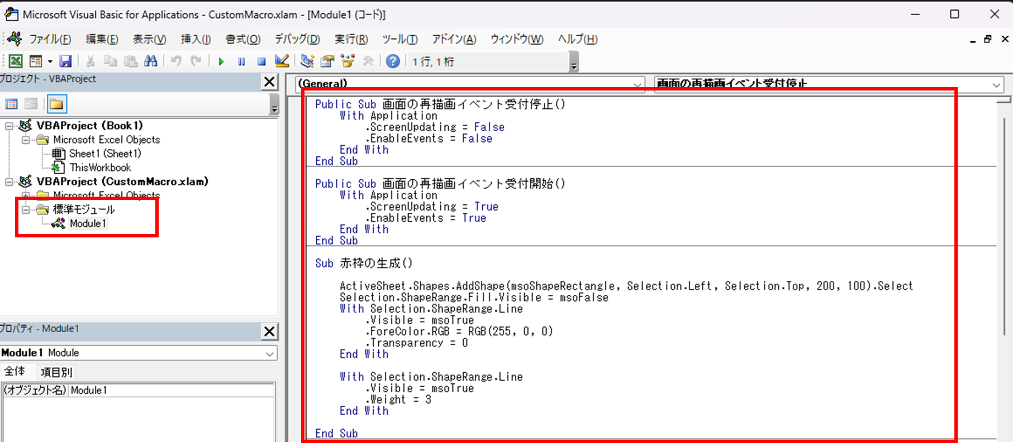The image size is (1013, 443).
Task: Open the 挿入(I) menu
Action: pyautogui.click(x=196, y=39)
